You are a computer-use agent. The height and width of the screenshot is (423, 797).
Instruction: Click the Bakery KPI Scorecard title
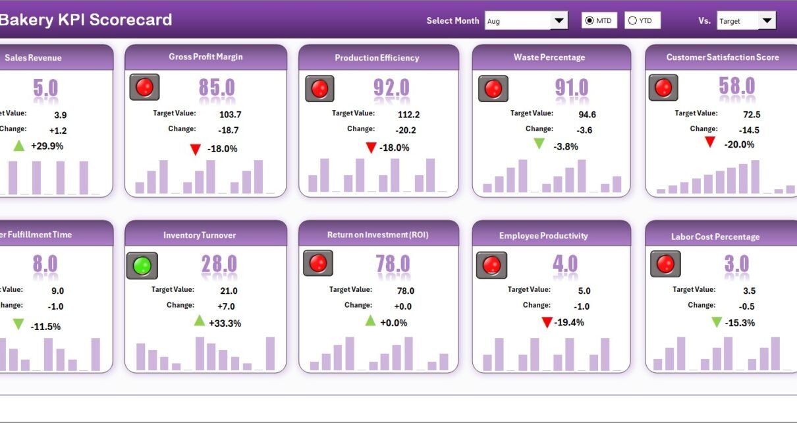[86, 20]
